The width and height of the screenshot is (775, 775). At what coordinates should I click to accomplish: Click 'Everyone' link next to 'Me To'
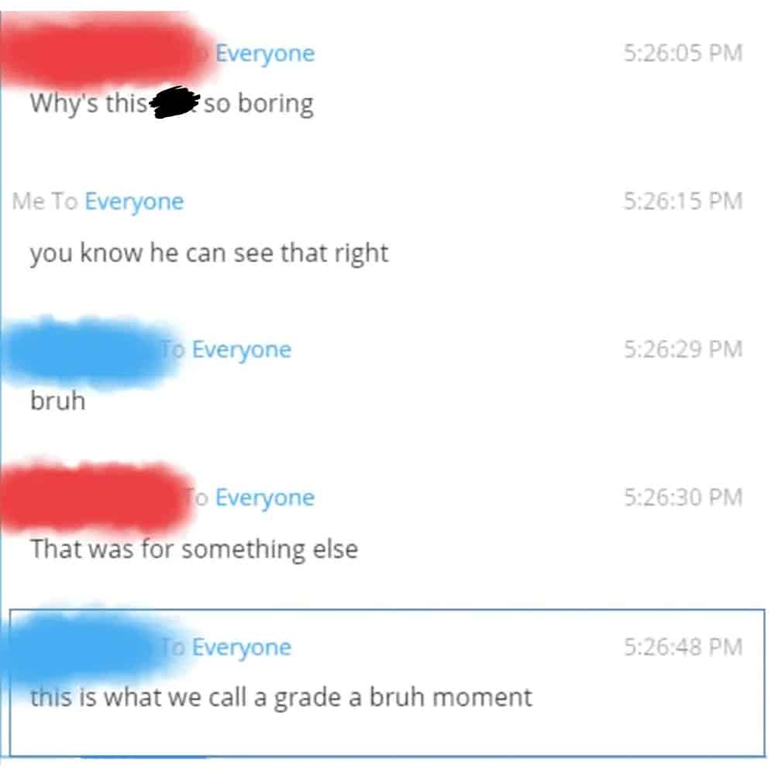point(134,201)
